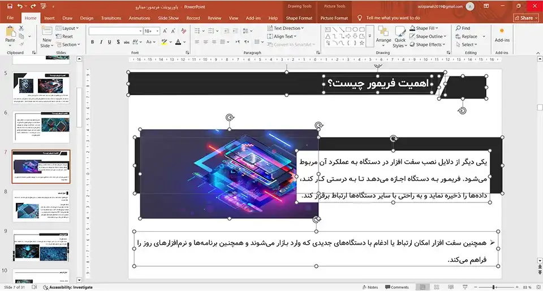Click the Reset slide button
Viewport: 543px width, 291px height.
pos(64,36)
